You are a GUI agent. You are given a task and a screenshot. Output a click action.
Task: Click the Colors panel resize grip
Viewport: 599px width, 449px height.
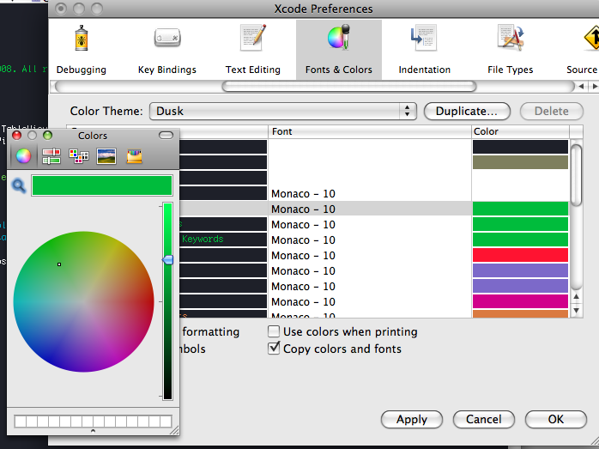pos(174,431)
